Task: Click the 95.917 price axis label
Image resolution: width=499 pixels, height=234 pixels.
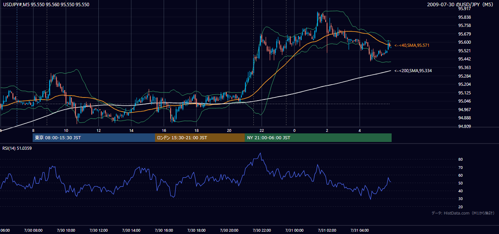Action: tap(464, 9)
